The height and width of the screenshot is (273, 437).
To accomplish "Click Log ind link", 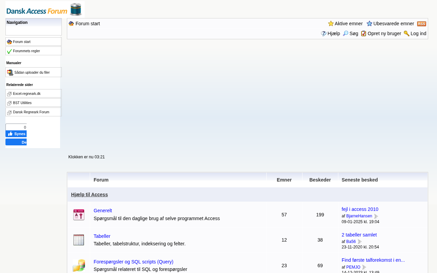I will coord(418,33).
